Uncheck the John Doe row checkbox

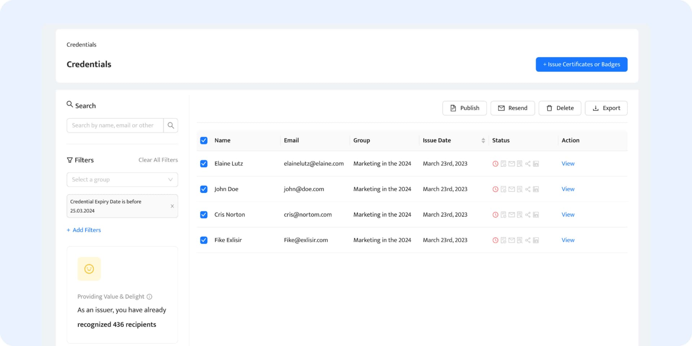point(204,189)
